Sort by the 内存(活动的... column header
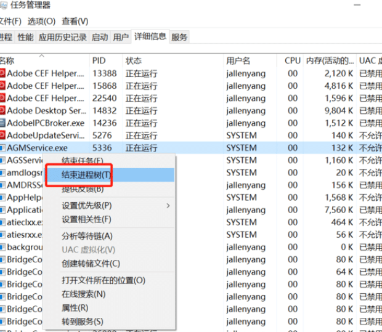Image resolution: width=382 pixels, height=332 pixels. 330,60
